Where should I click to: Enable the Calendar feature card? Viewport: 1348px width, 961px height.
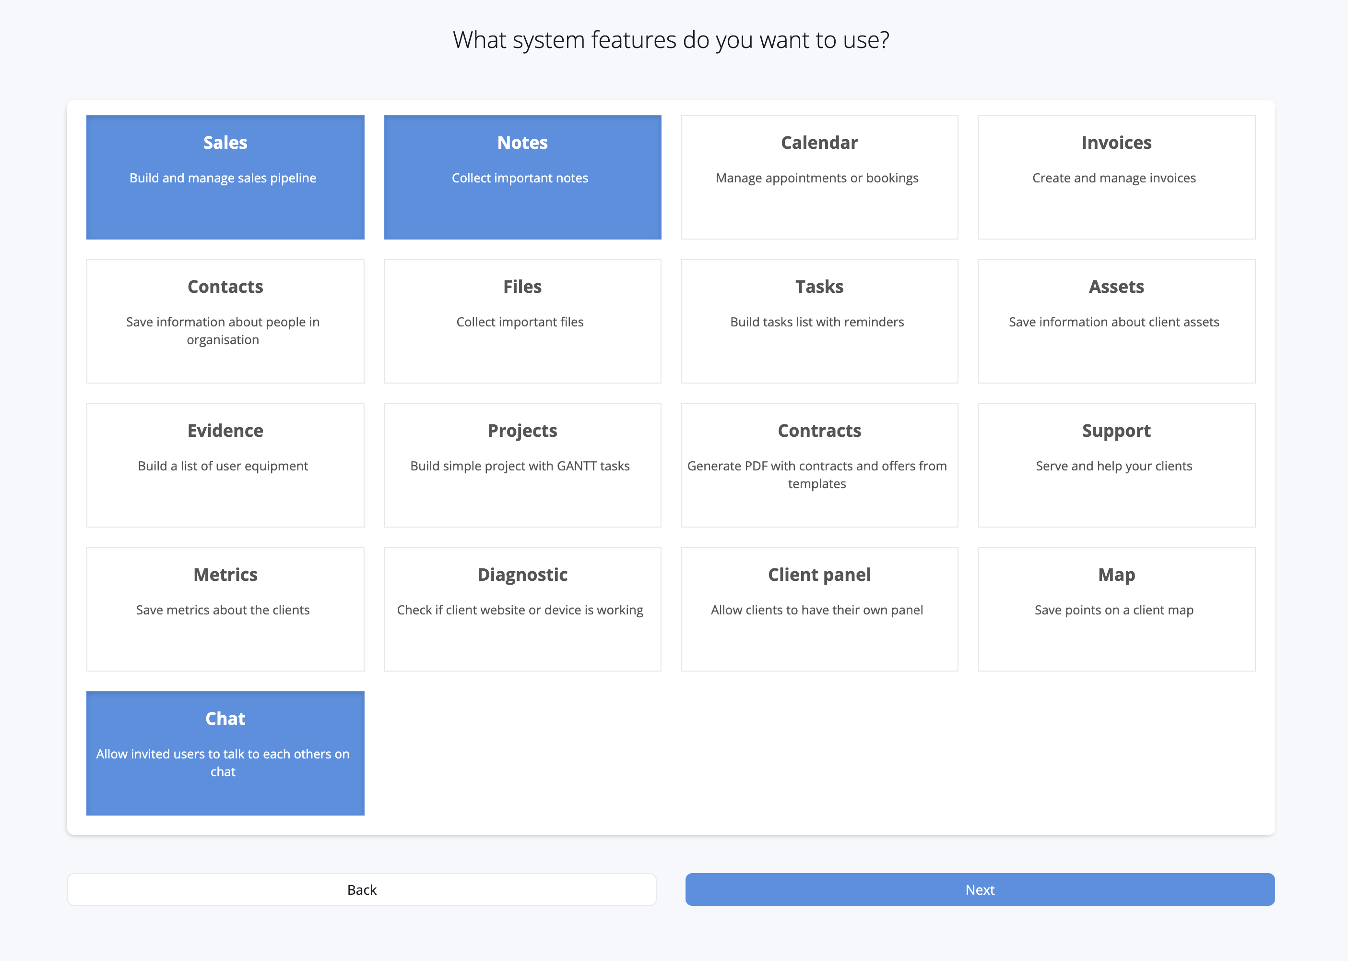pos(819,177)
